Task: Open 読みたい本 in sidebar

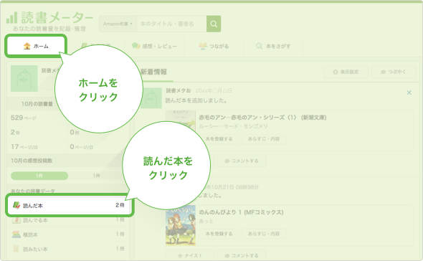Action: click(x=68, y=249)
